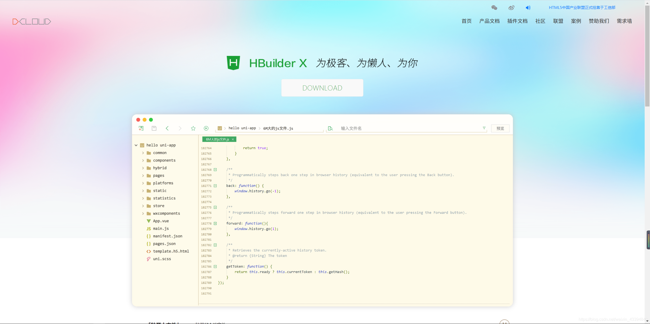Click the 预览 preview button
Viewport: 650px width, 324px height.
pyautogui.click(x=500, y=128)
